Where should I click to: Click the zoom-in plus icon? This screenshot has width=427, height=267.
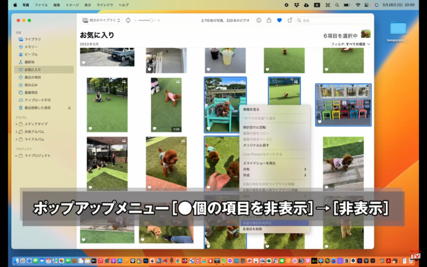point(159,20)
